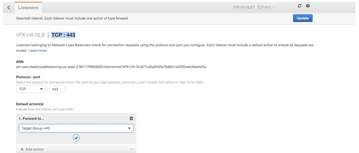The image size is (359, 153).
Task: Click the Protocol : port label
Action: pos(28,77)
